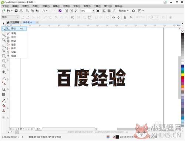Click the Import icon
Viewport: 185px width, 141px height.
(x=66, y=11)
